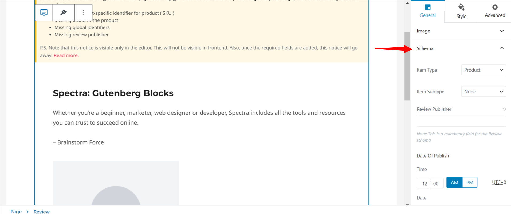Click the Review block type icon

[44, 13]
